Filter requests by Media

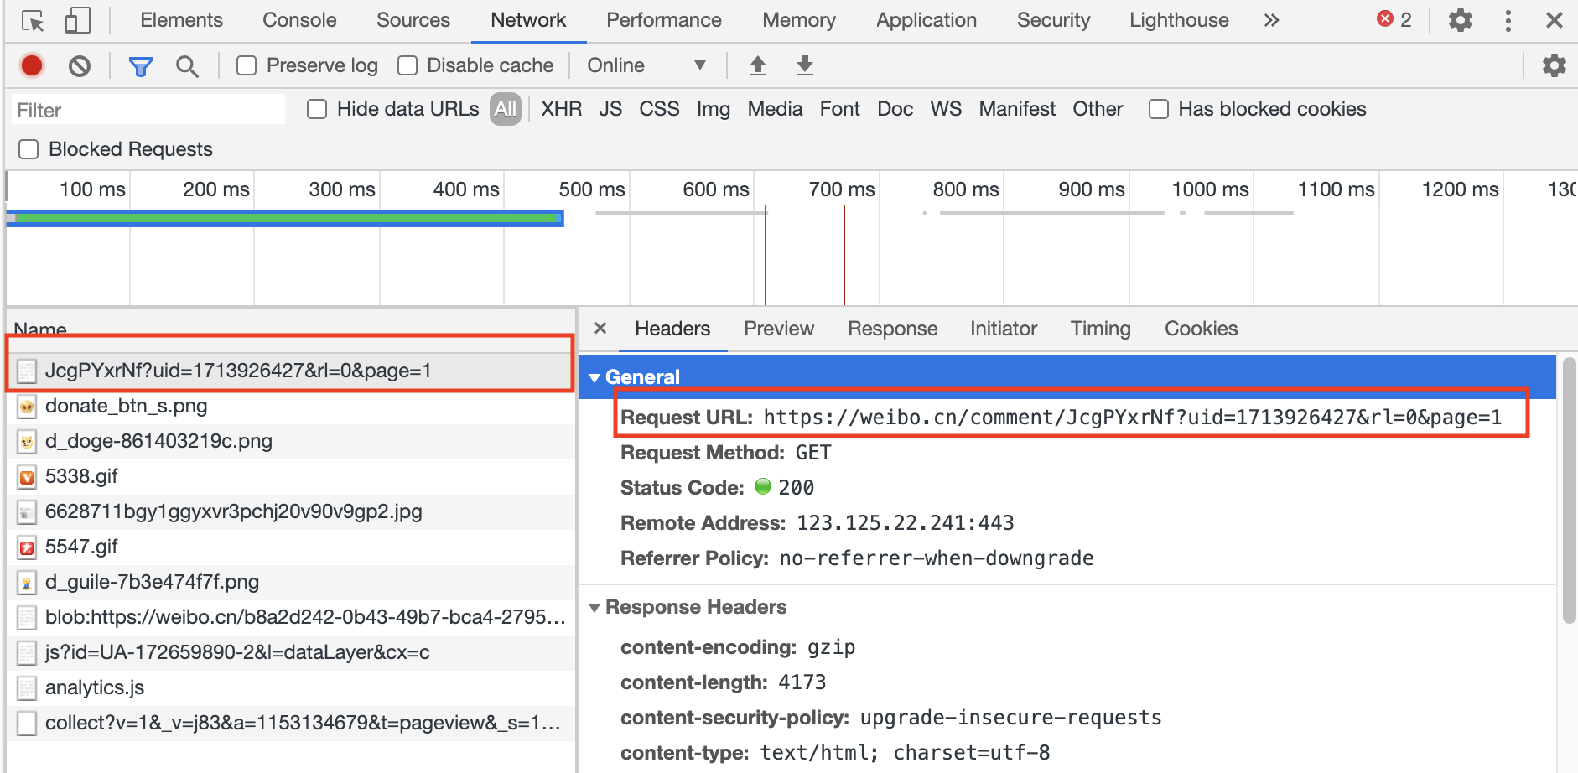[x=775, y=109]
